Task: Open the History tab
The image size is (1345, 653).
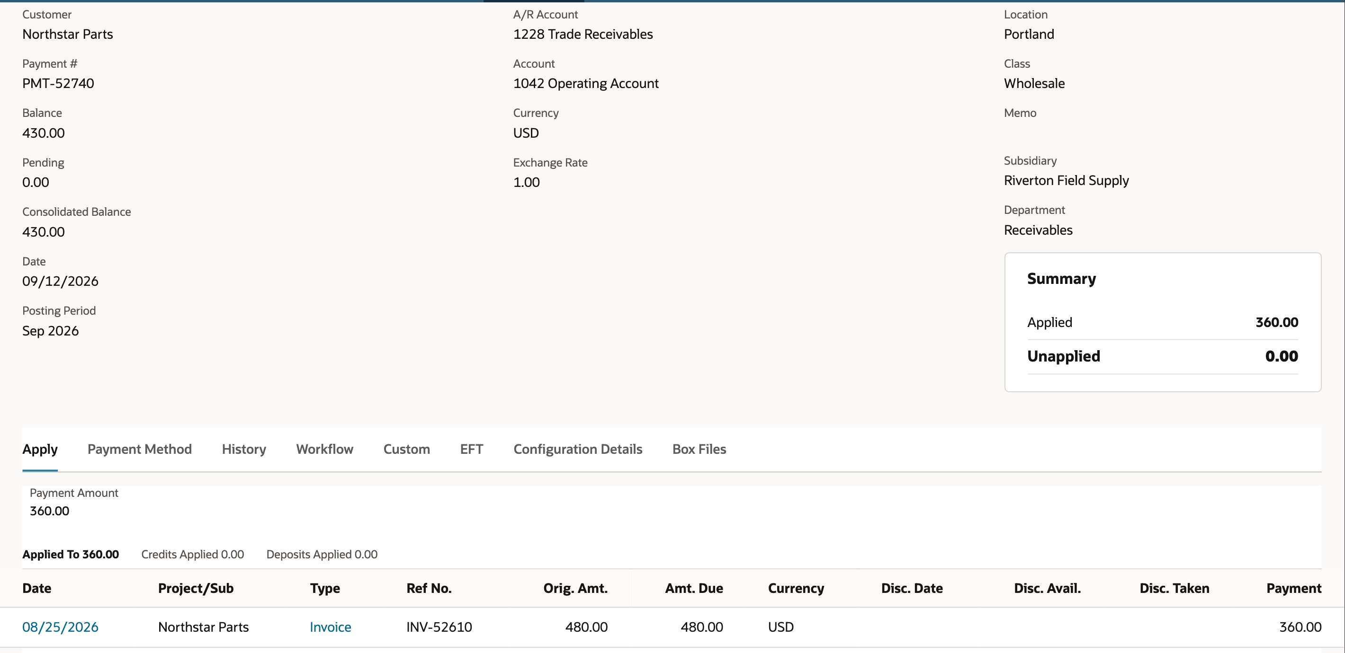Action: [x=244, y=449]
